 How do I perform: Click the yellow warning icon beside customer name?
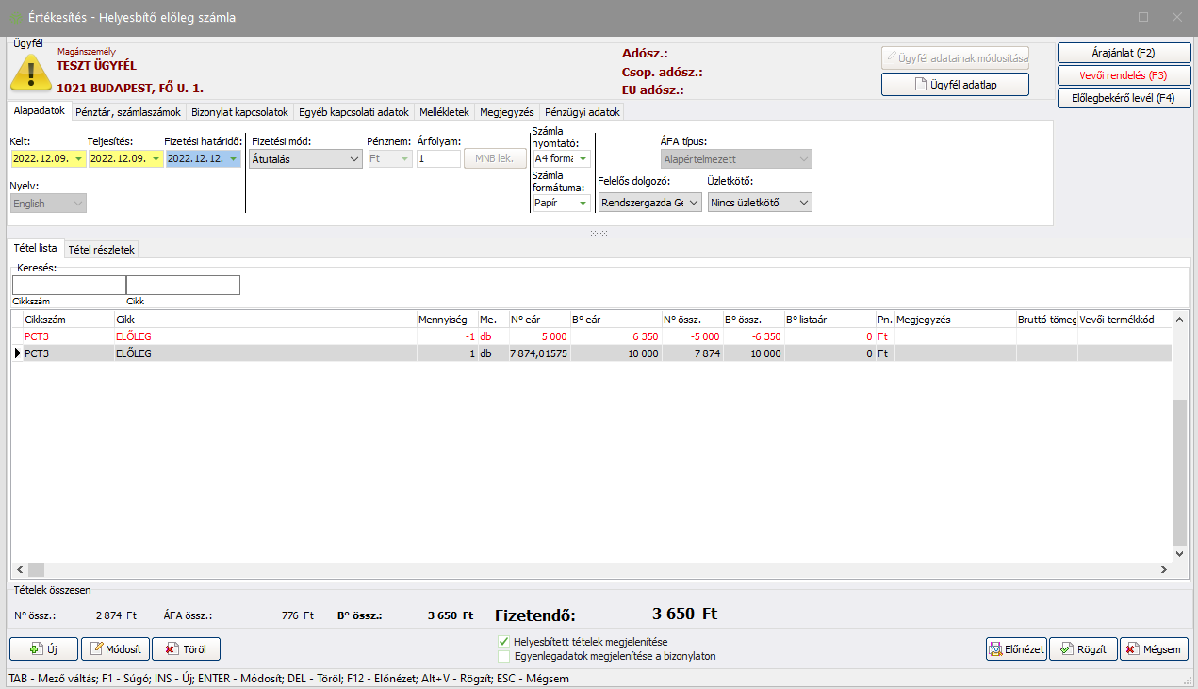(30, 72)
